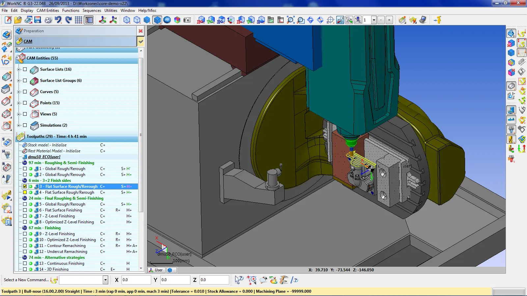The image size is (527, 296).
Task: Expand the Curves (5) tree node
Action: click(x=19, y=92)
